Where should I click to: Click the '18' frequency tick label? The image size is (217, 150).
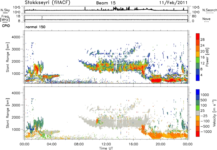coord(18,16)
